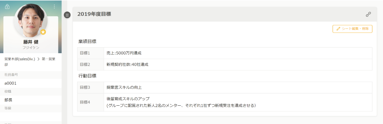Click the yellow star badge on avatar
Image resolution: width=383 pixels, height=124 pixels.
point(43,32)
